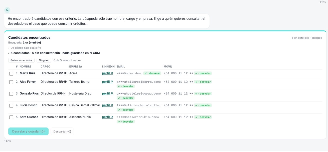
Task: Click the email desvelar badge for Lucía Bosch
Action: (x=126, y=110)
